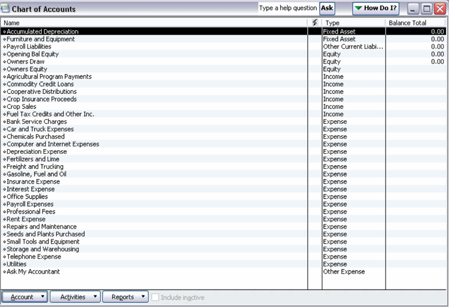Click Fixed Asset type for Furniture and Equipment

[x=354, y=39]
